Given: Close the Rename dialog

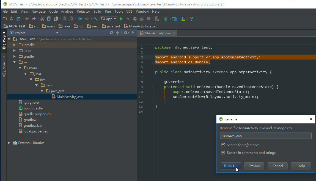Looking at the screenshot, I should 311,119.
